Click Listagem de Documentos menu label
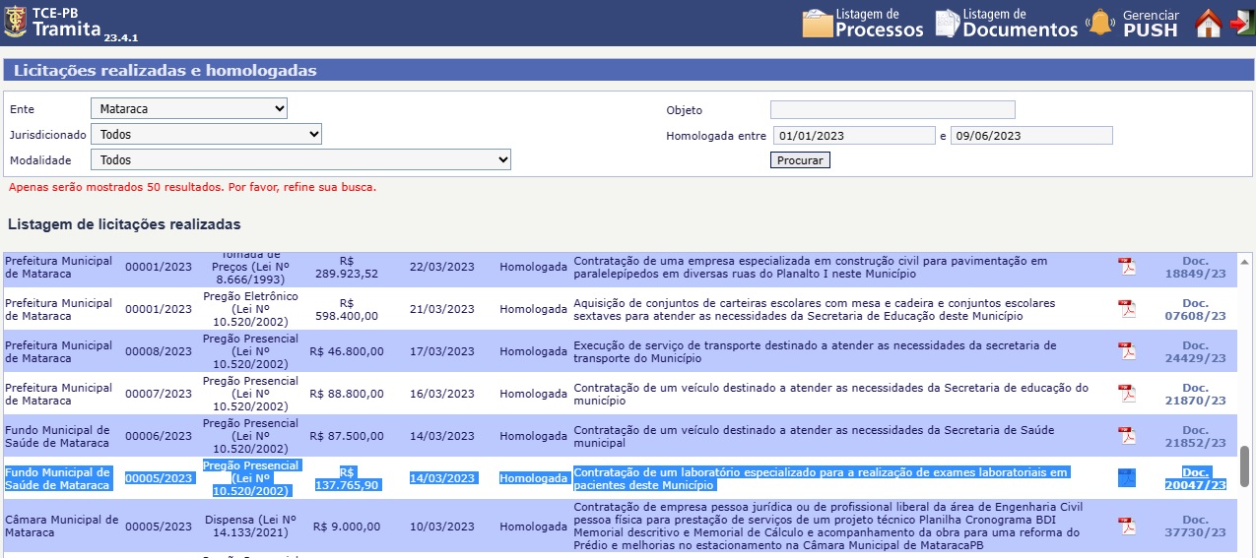1256x558 pixels. point(1020,23)
